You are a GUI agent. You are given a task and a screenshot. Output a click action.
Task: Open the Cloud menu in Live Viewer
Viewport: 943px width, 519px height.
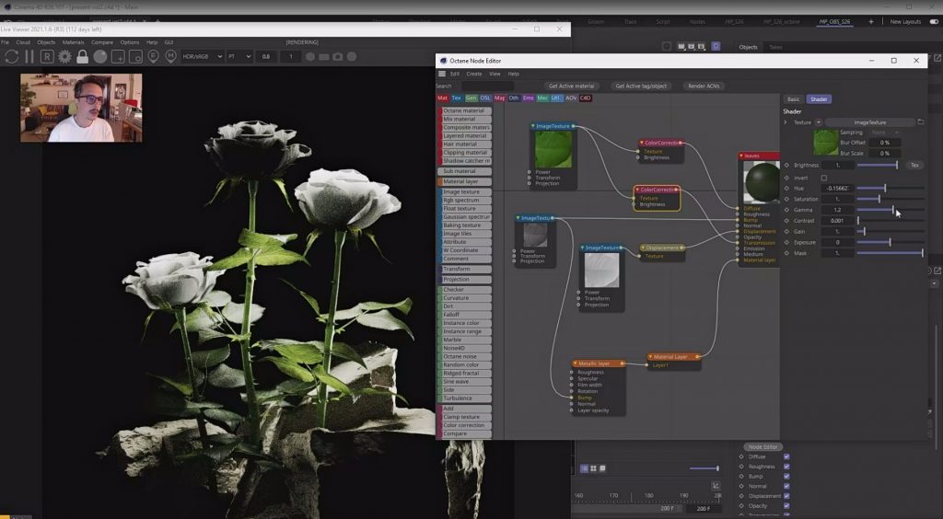tap(23, 42)
